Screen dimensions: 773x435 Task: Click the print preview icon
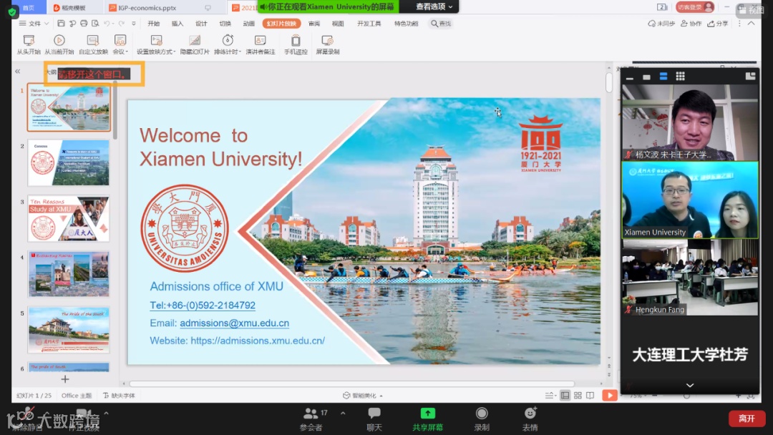pos(95,23)
